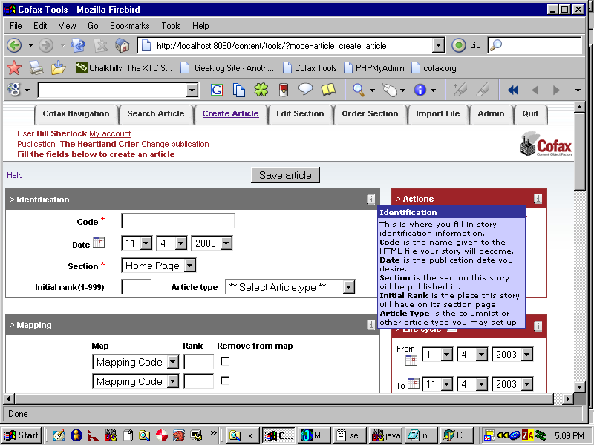This screenshot has width=594, height=445.
Task: Click the red can toolbar icon
Action: click(284, 90)
